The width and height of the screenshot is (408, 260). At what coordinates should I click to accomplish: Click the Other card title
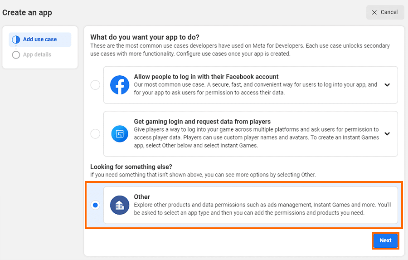pos(142,197)
